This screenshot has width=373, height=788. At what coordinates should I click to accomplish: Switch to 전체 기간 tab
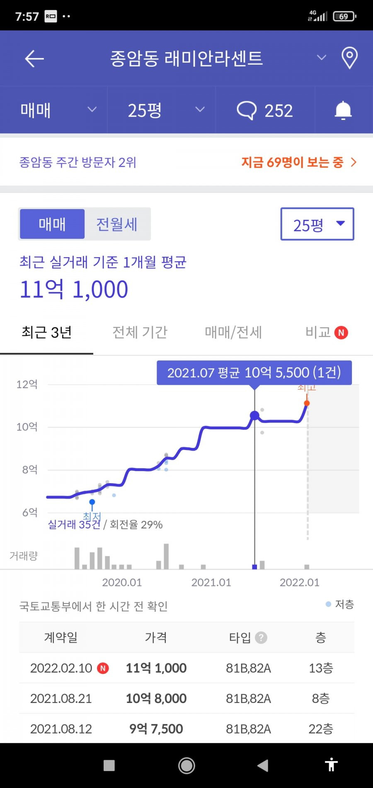pos(140,332)
